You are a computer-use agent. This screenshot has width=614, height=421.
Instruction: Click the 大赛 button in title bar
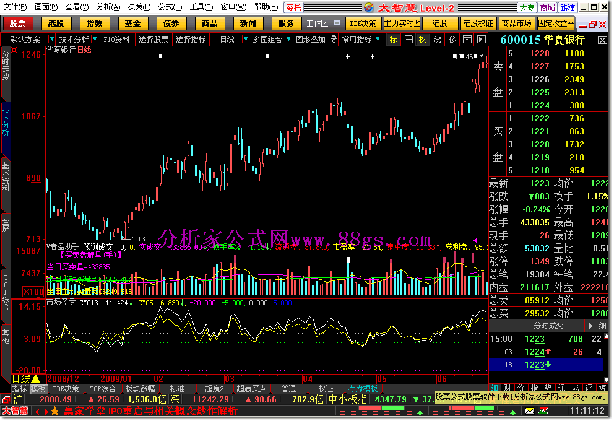point(528,7)
